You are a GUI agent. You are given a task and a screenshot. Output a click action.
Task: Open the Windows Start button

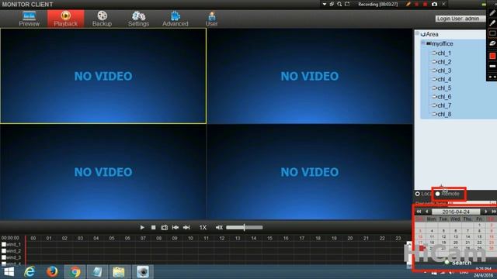9,272
